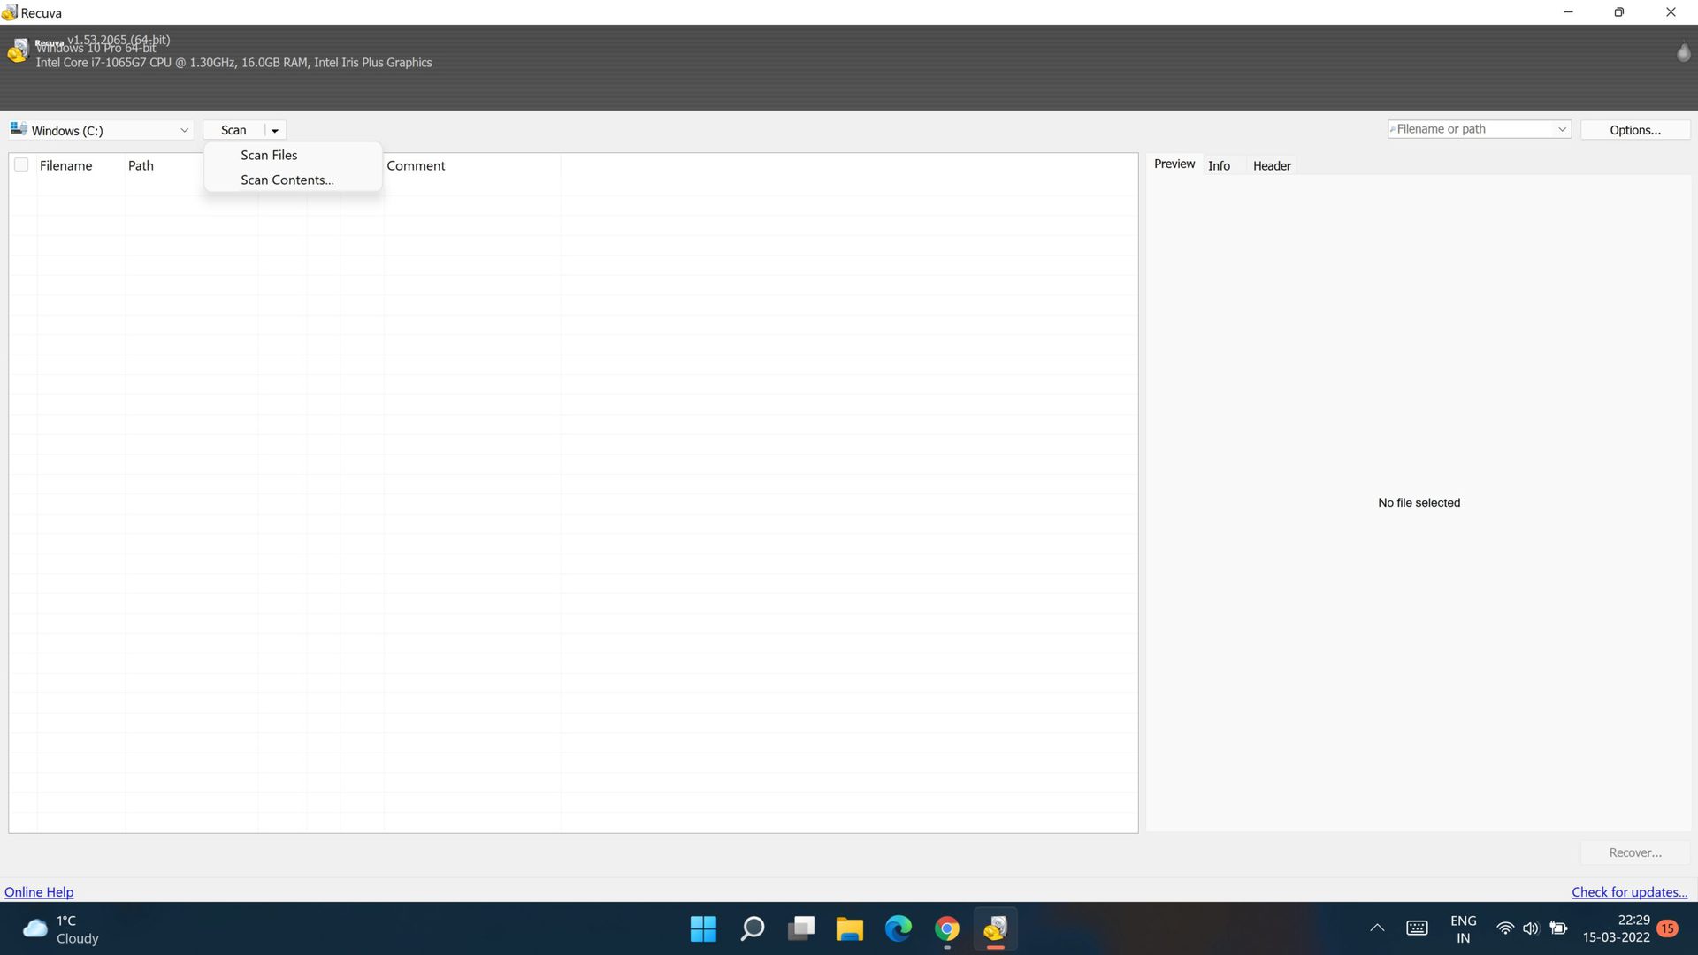Expand the Windows (C:) drive dropdown

pos(184,130)
